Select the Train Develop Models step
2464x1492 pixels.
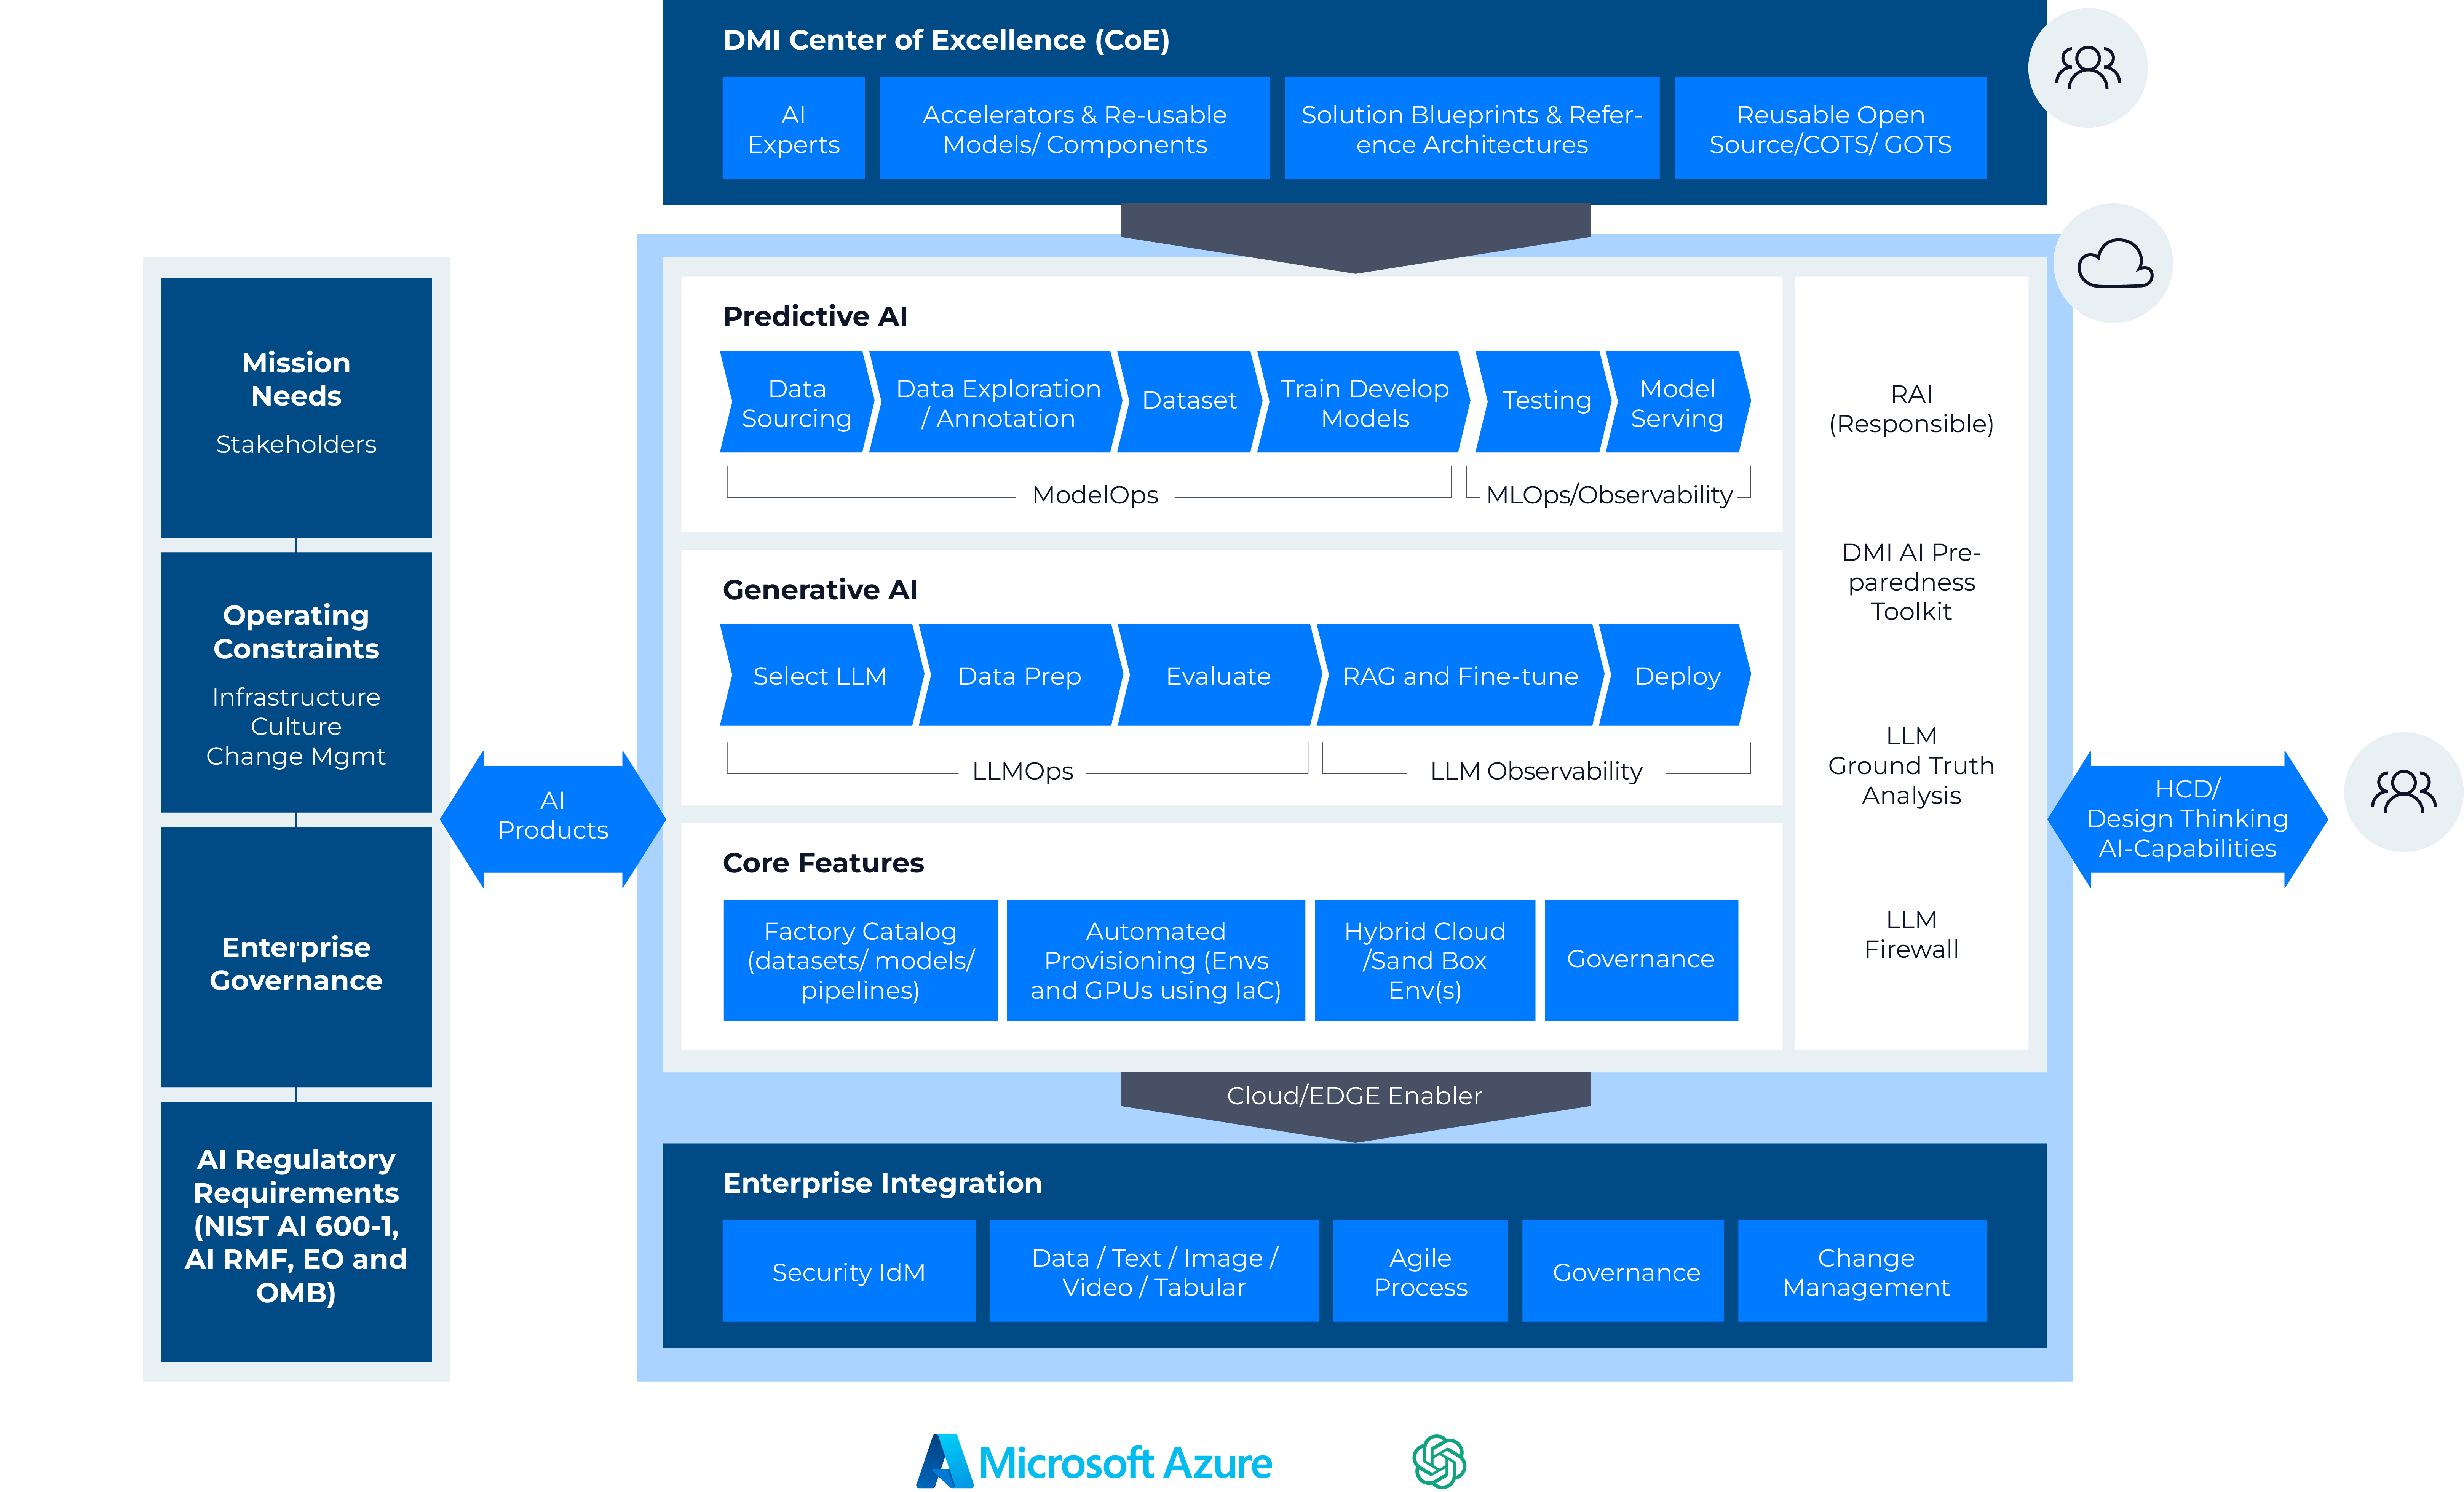[1364, 402]
